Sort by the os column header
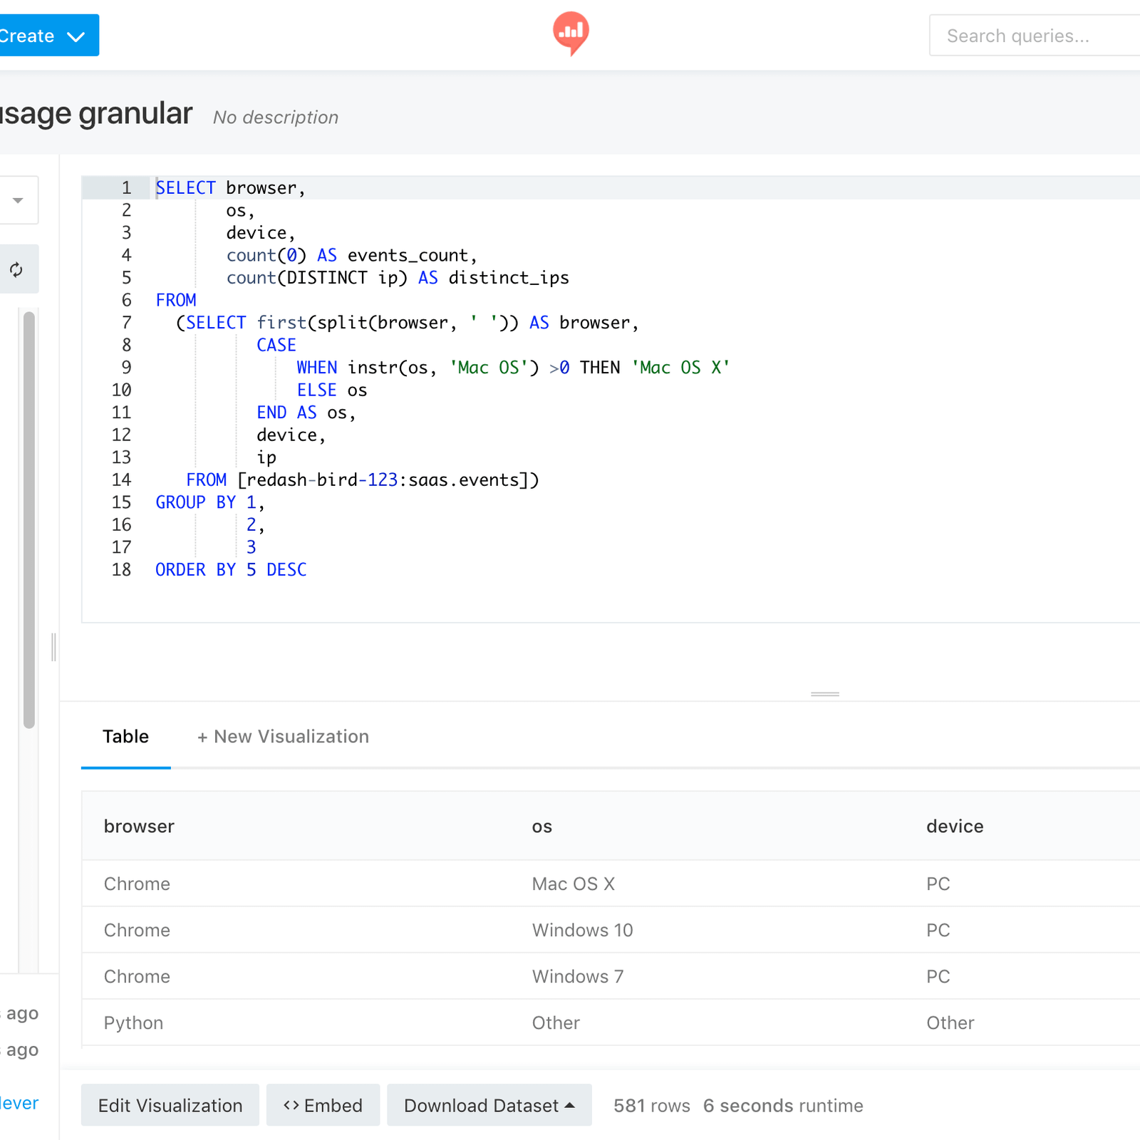Viewport: 1140px width, 1140px height. pos(541,826)
